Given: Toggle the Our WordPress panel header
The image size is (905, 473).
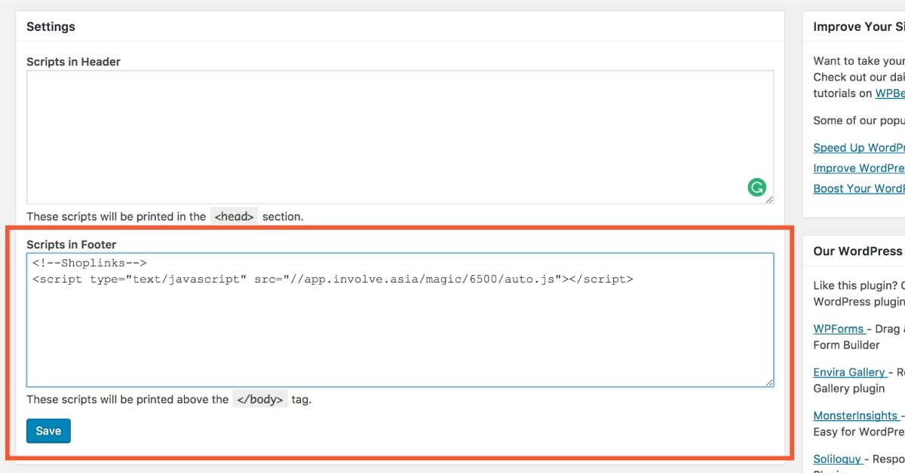Looking at the screenshot, I should point(858,251).
